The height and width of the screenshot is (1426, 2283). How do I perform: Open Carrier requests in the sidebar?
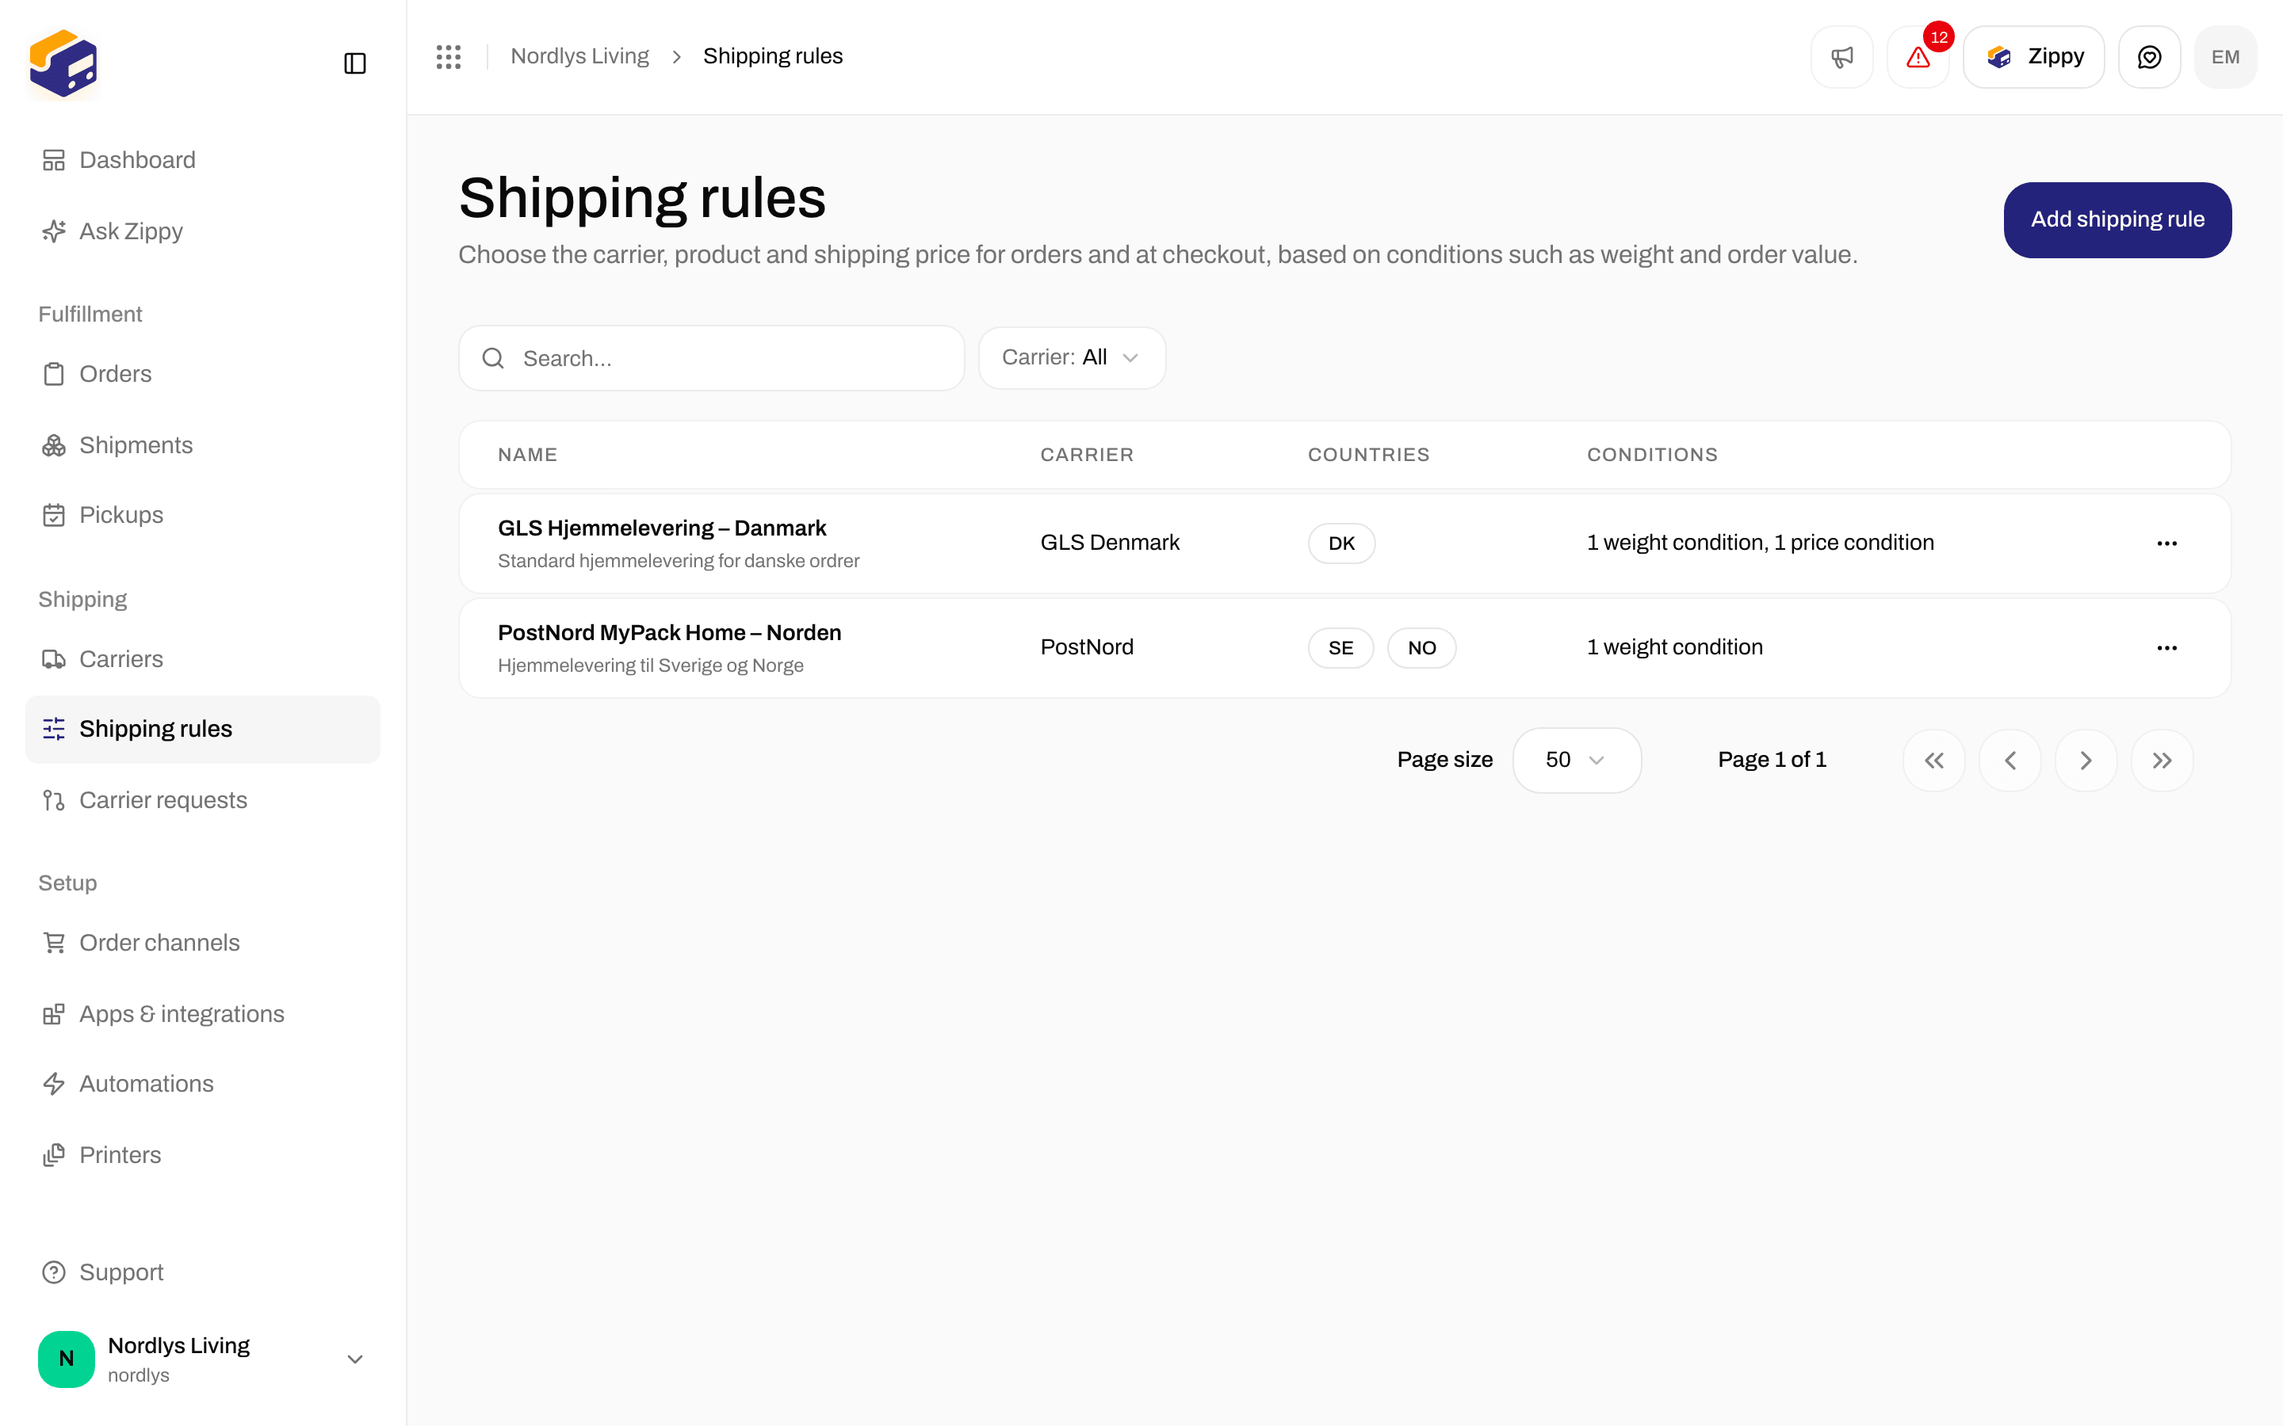(203, 800)
